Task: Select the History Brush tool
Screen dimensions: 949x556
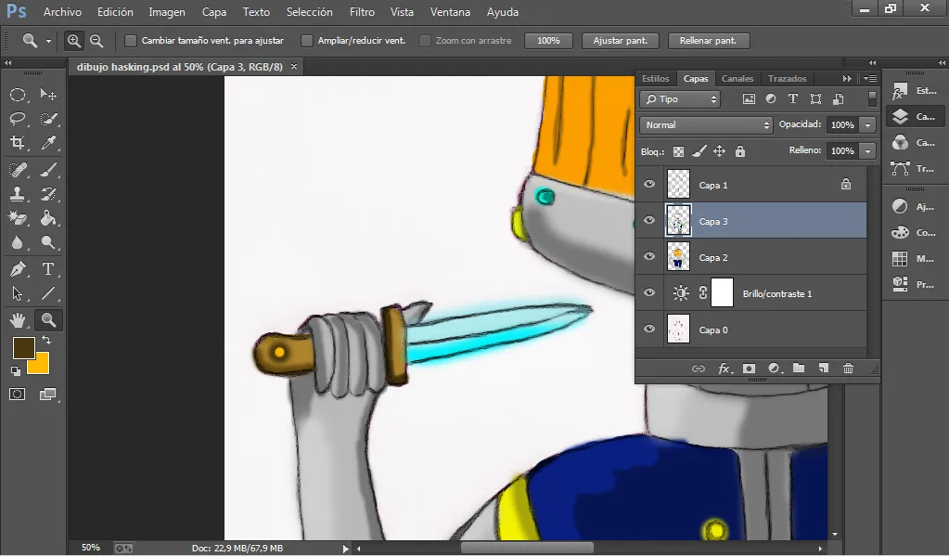Action: pyautogui.click(x=48, y=194)
